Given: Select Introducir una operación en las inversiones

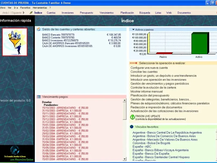Looking at the screenshot, I should pos(158,80).
